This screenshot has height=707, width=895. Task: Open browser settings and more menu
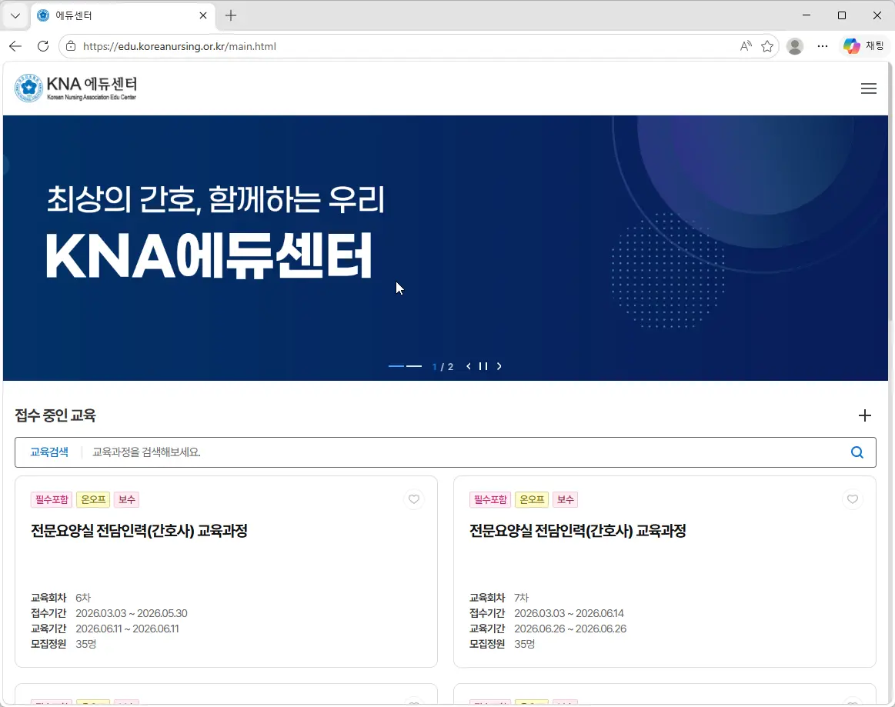click(x=822, y=46)
